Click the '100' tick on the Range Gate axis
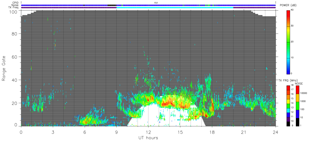Screen dimensions: 310x143 (x=13, y=12)
